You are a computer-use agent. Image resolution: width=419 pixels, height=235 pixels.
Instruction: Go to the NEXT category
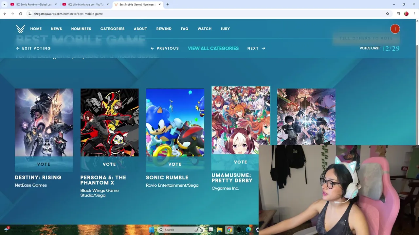click(x=256, y=48)
